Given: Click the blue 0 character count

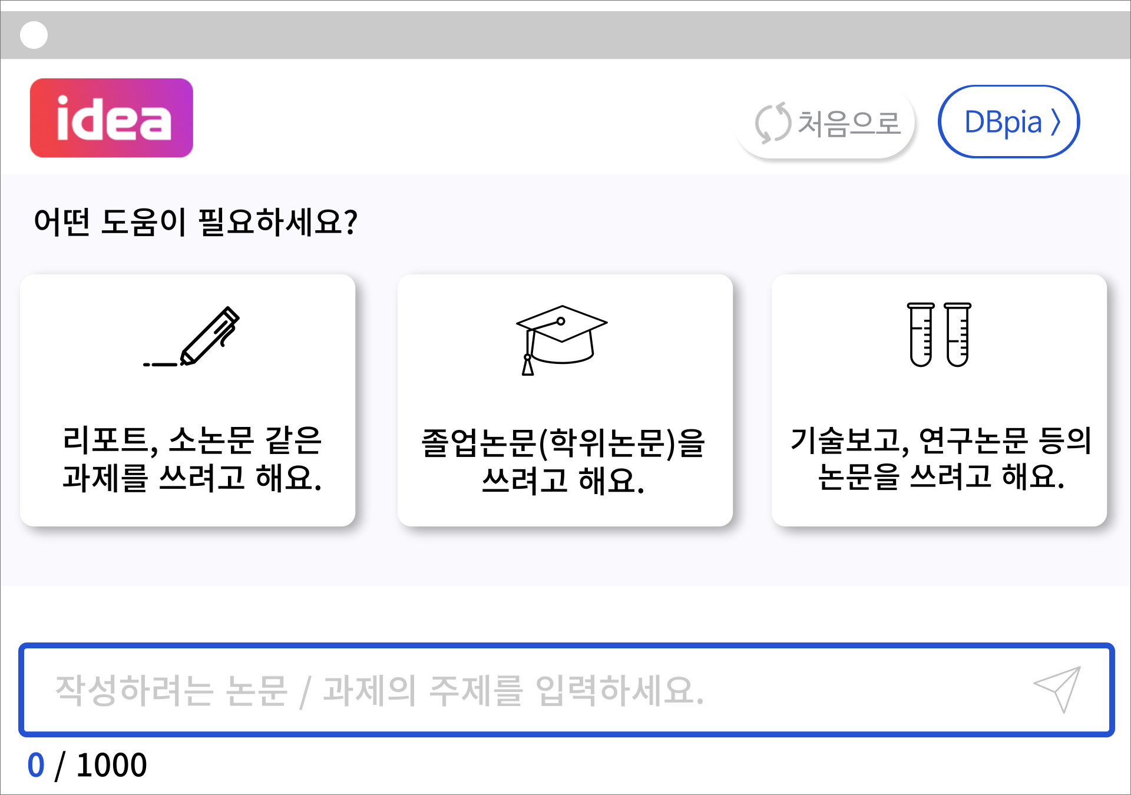Looking at the screenshot, I should click(x=36, y=765).
